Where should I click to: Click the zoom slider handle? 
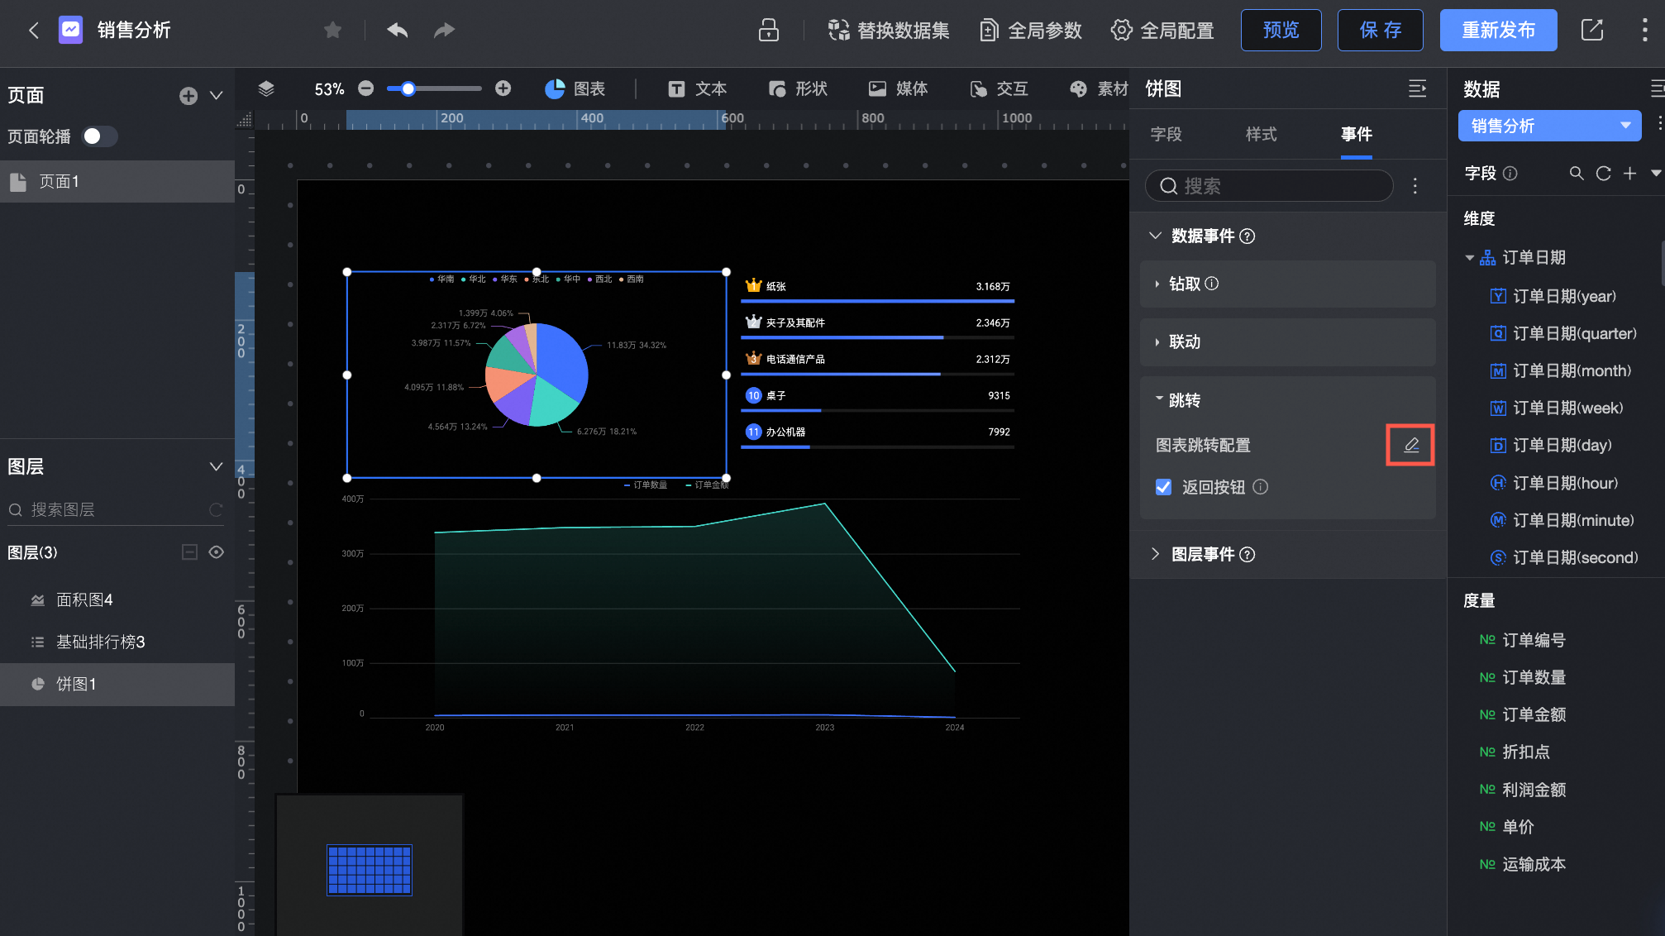tap(408, 88)
